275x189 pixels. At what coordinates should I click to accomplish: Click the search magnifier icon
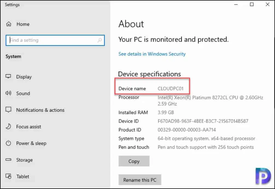pyautogui.click(x=100, y=40)
